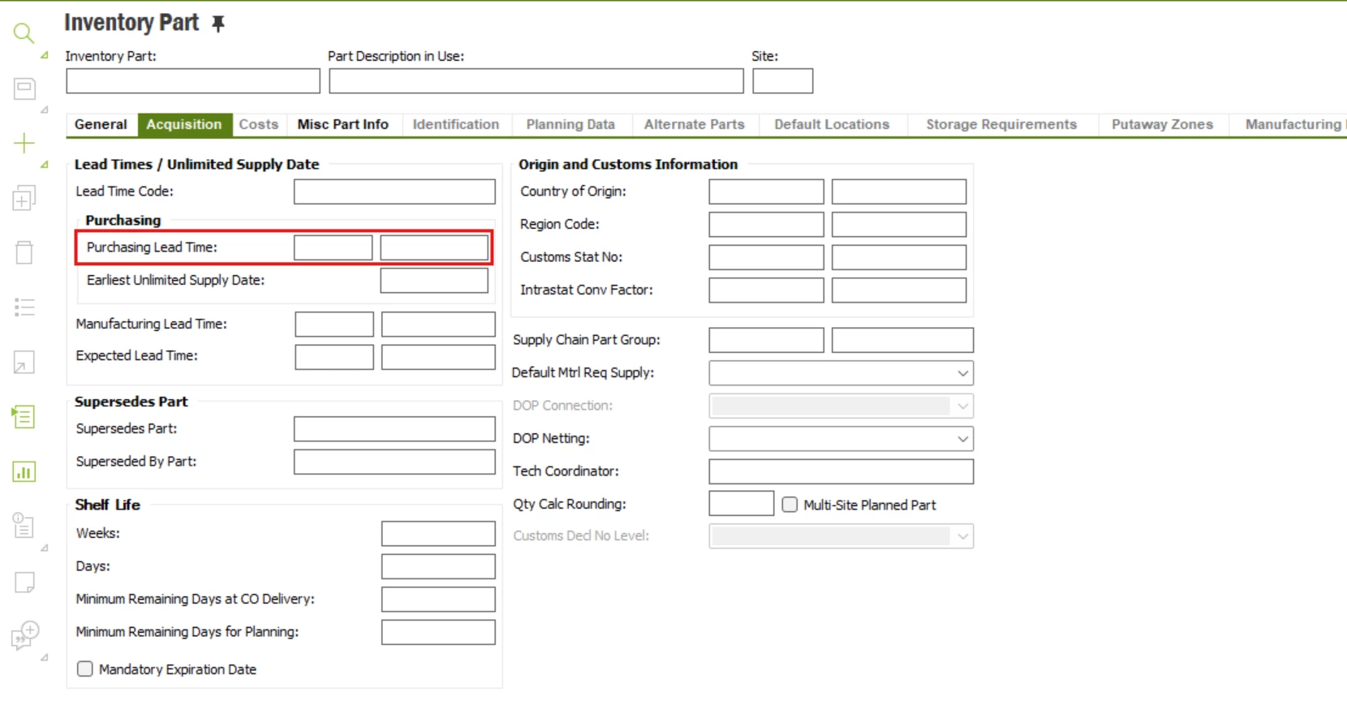Image resolution: width=1347 pixels, height=701 pixels.
Task: Open the Alternate Parts tab
Action: (x=695, y=124)
